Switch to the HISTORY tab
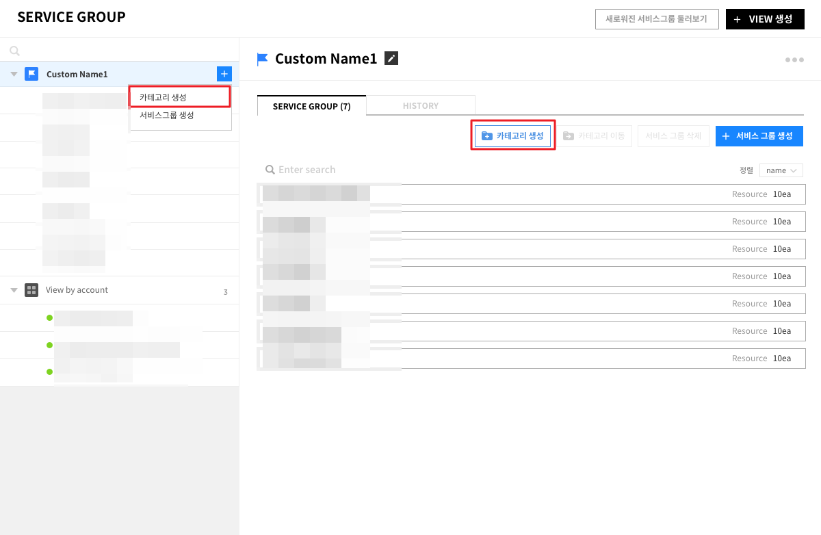 click(420, 106)
